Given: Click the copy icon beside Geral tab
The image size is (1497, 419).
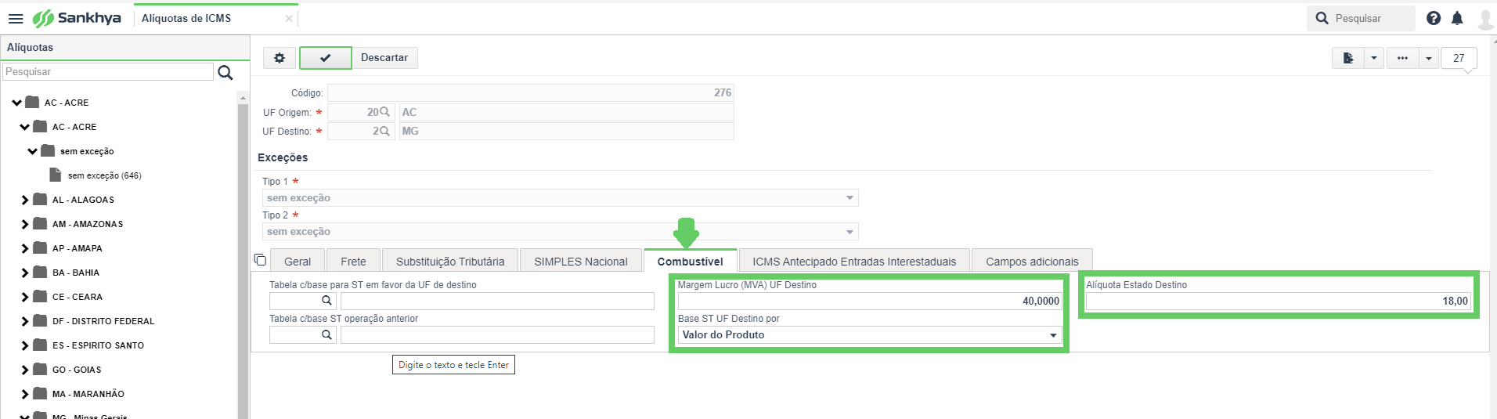Looking at the screenshot, I should tap(261, 260).
